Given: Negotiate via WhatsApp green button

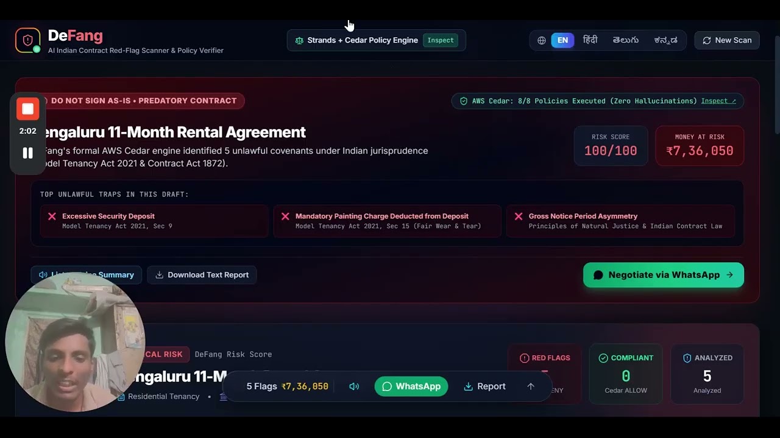Looking at the screenshot, I should pyautogui.click(x=664, y=275).
